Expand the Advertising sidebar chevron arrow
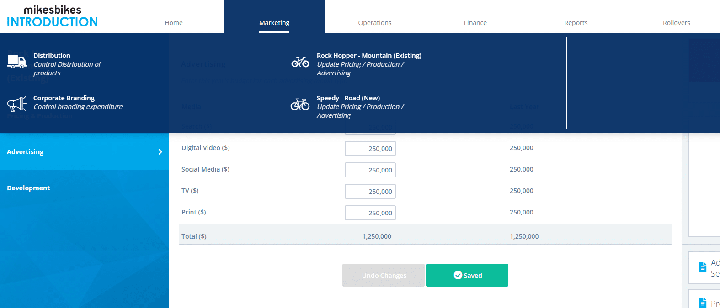This screenshot has width=720, height=308. point(160,152)
